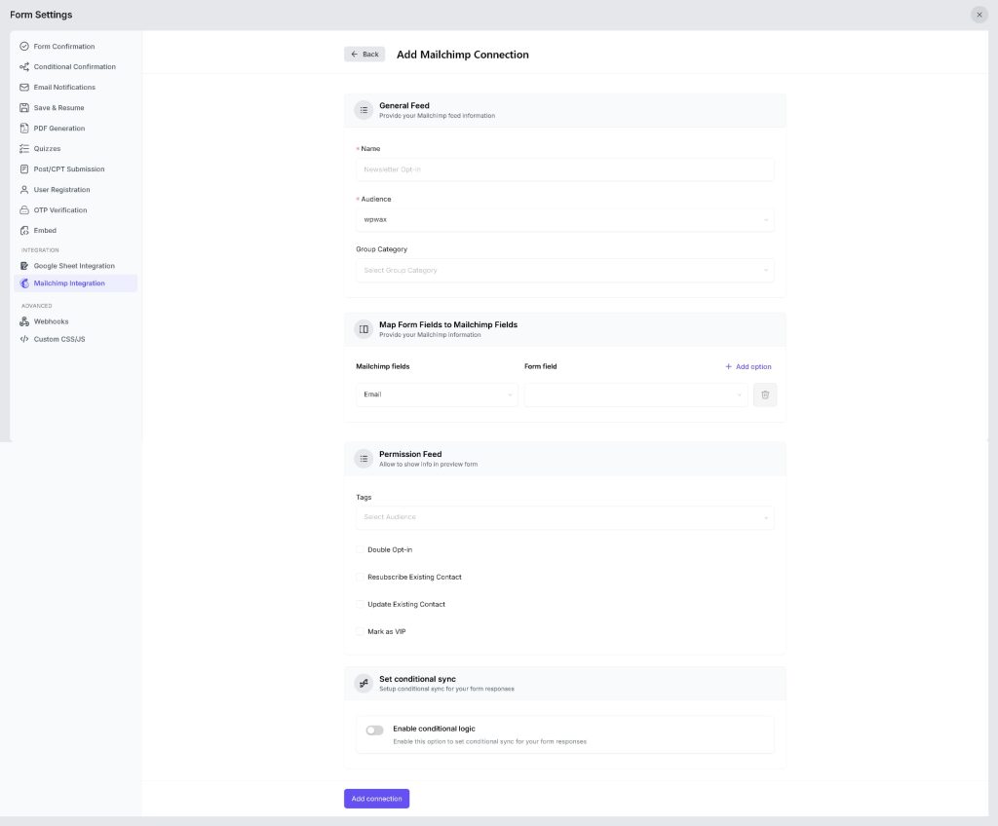This screenshot has height=826, width=998.
Task: Click the Custom CSS/JS code icon
Action: (24, 339)
